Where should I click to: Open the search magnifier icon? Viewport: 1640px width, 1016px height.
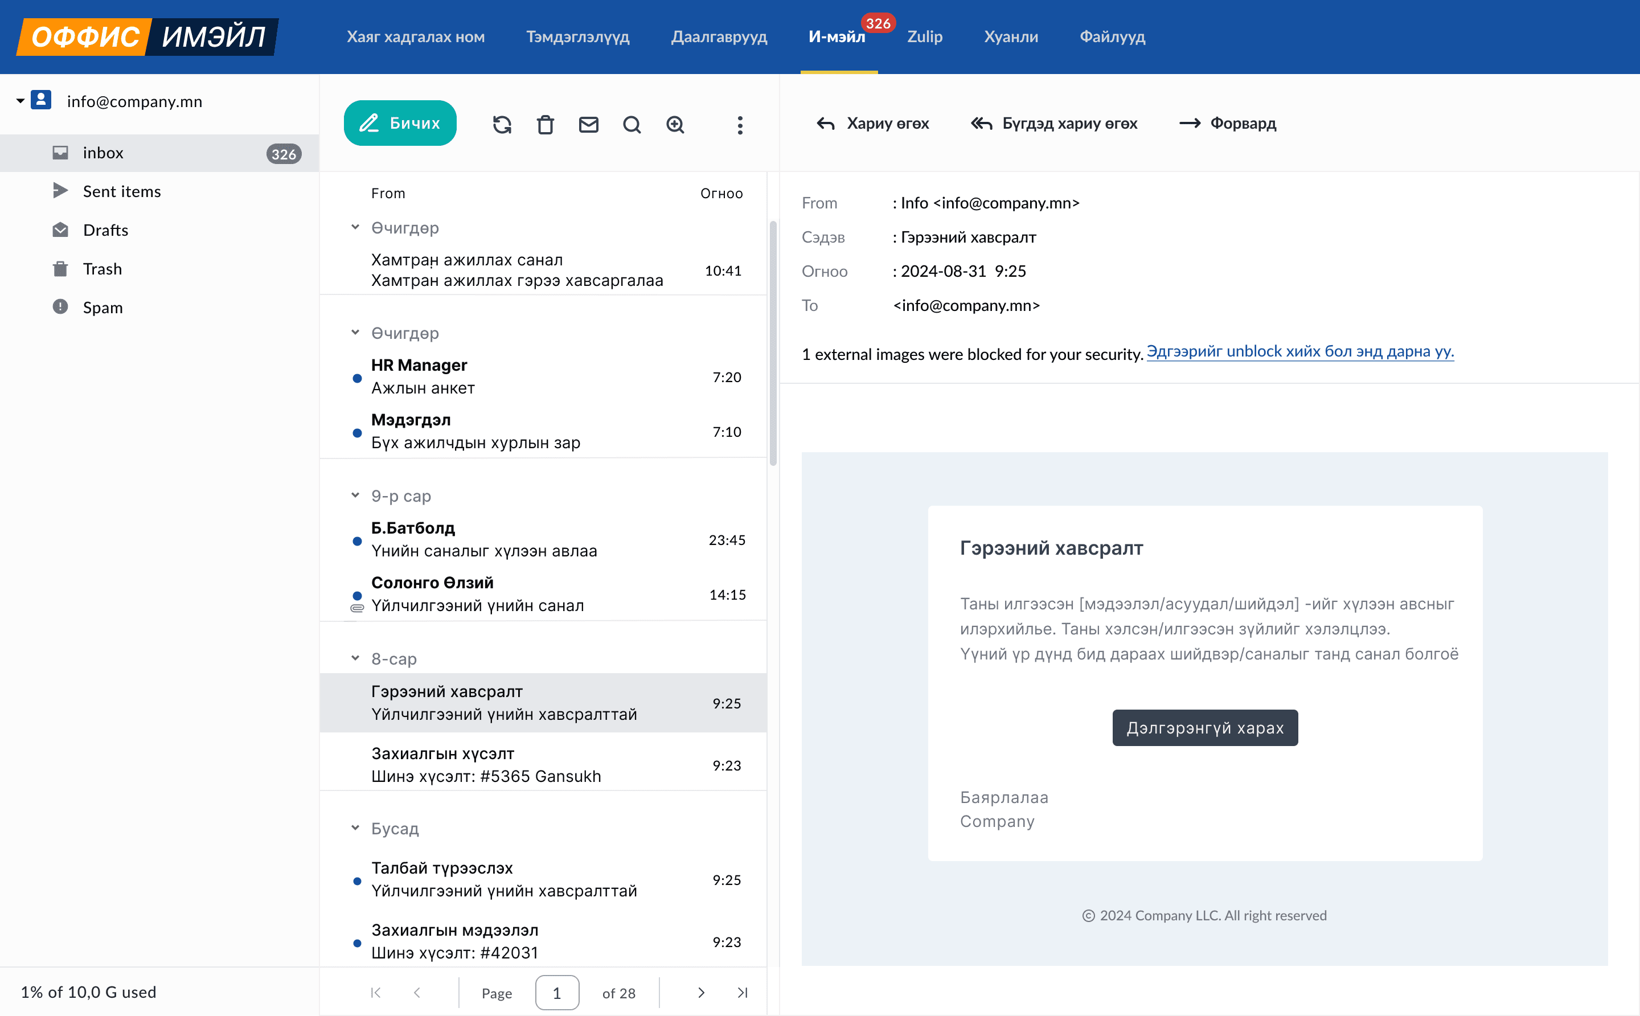point(632,124)
